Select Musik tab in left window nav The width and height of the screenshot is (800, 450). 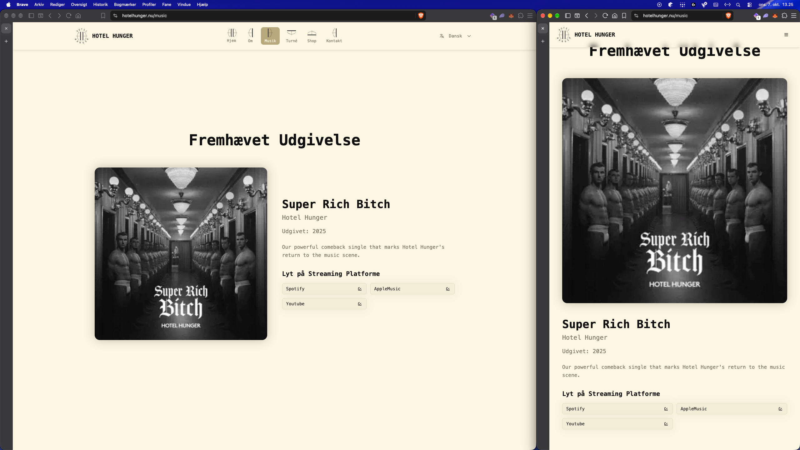(x=270, y=36)
